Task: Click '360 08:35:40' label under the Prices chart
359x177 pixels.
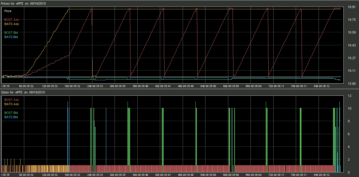Action: click(141, 86)
